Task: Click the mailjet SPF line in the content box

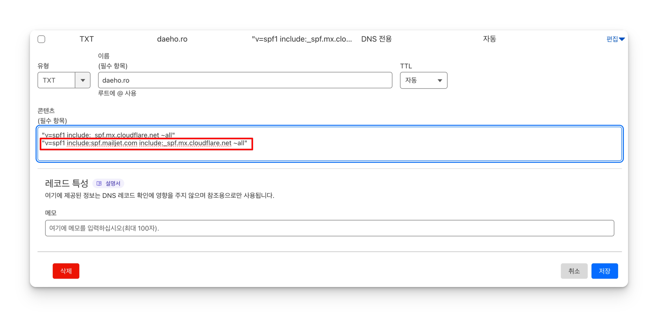Action: point(145,143)
